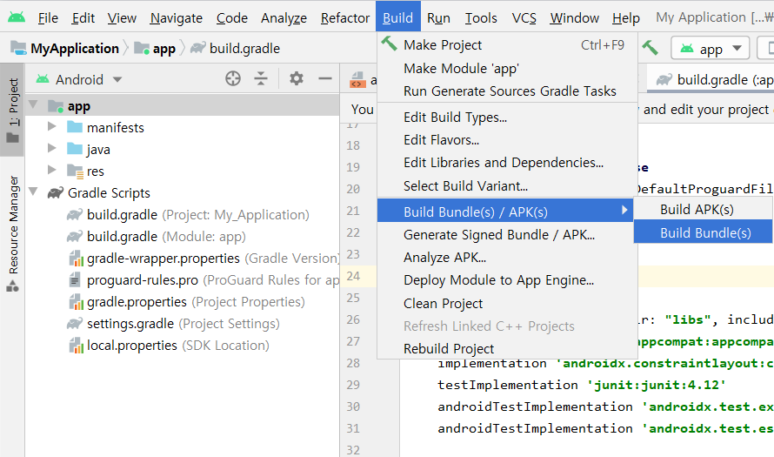Image resolution: width=774 pixels, height=457 pixels.
Task: Choose Select Build Variant...
Action: (507, 185)
